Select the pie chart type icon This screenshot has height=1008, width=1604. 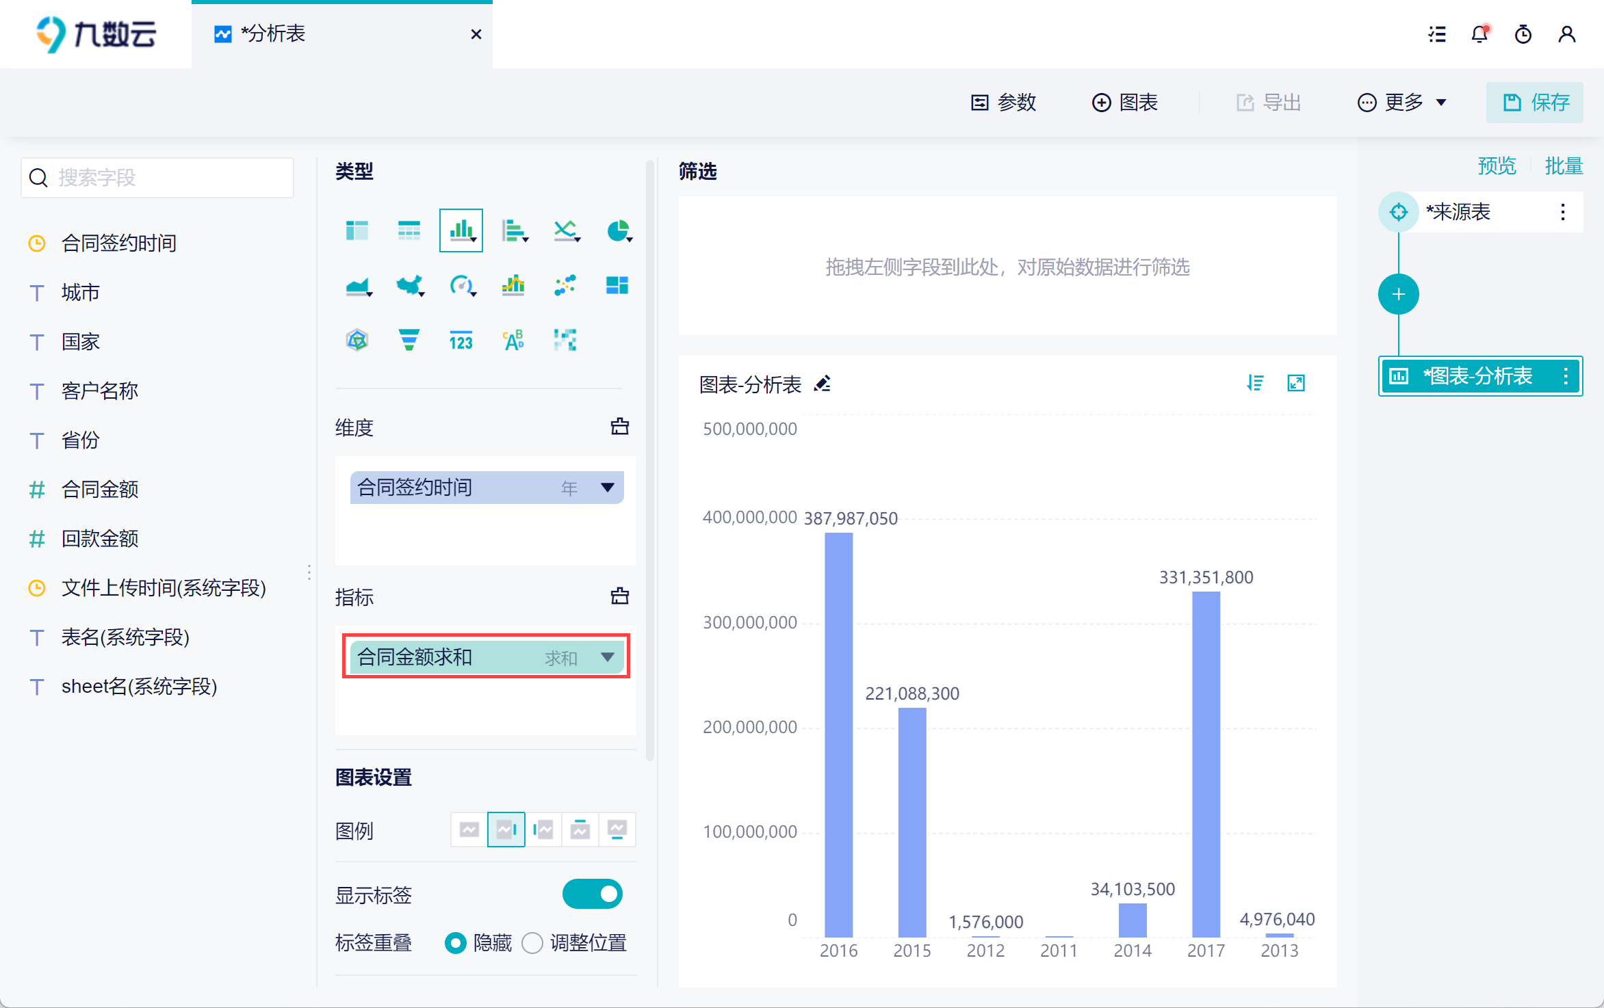coord(618,231)
